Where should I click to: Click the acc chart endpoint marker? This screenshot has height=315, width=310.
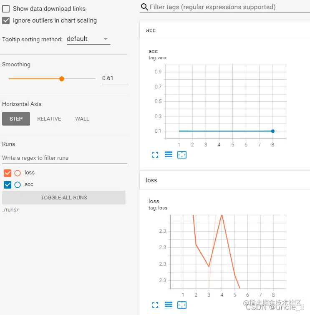click(272, 131)
